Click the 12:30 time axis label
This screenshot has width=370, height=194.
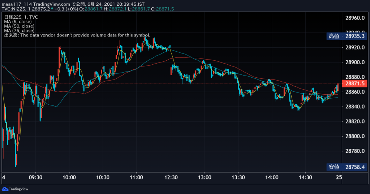[171, 177]
